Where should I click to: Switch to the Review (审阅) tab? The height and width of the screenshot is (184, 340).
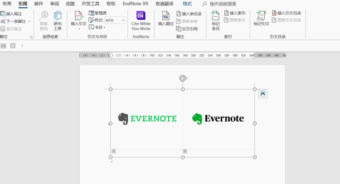pyautogui.click(x=55, y=4)
